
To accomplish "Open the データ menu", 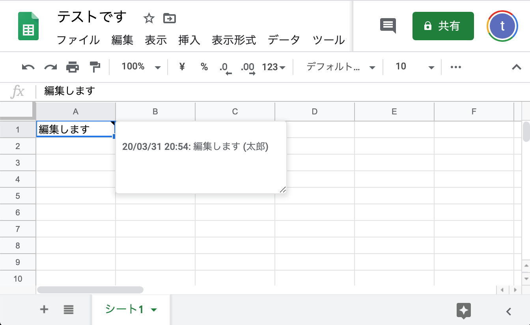I will pos(284,40).
